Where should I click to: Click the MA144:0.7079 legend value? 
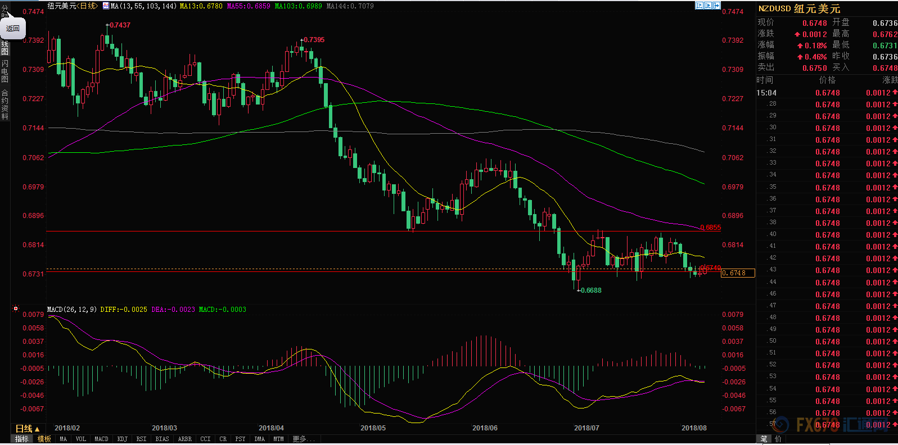tap(350, 6)
